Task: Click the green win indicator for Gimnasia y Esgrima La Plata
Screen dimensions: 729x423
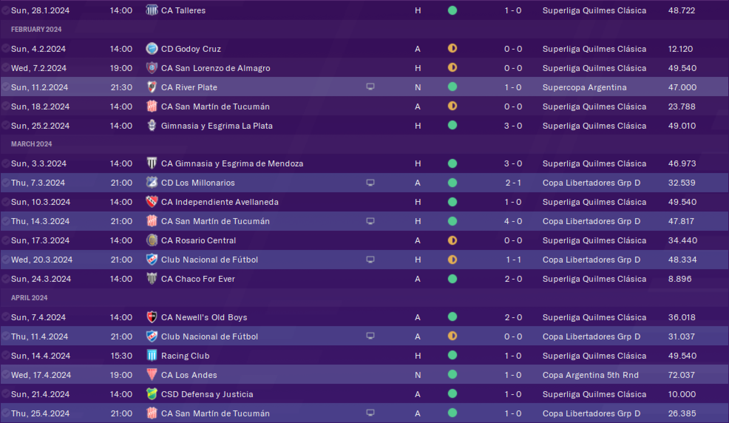Action: (x=452, y=125)
